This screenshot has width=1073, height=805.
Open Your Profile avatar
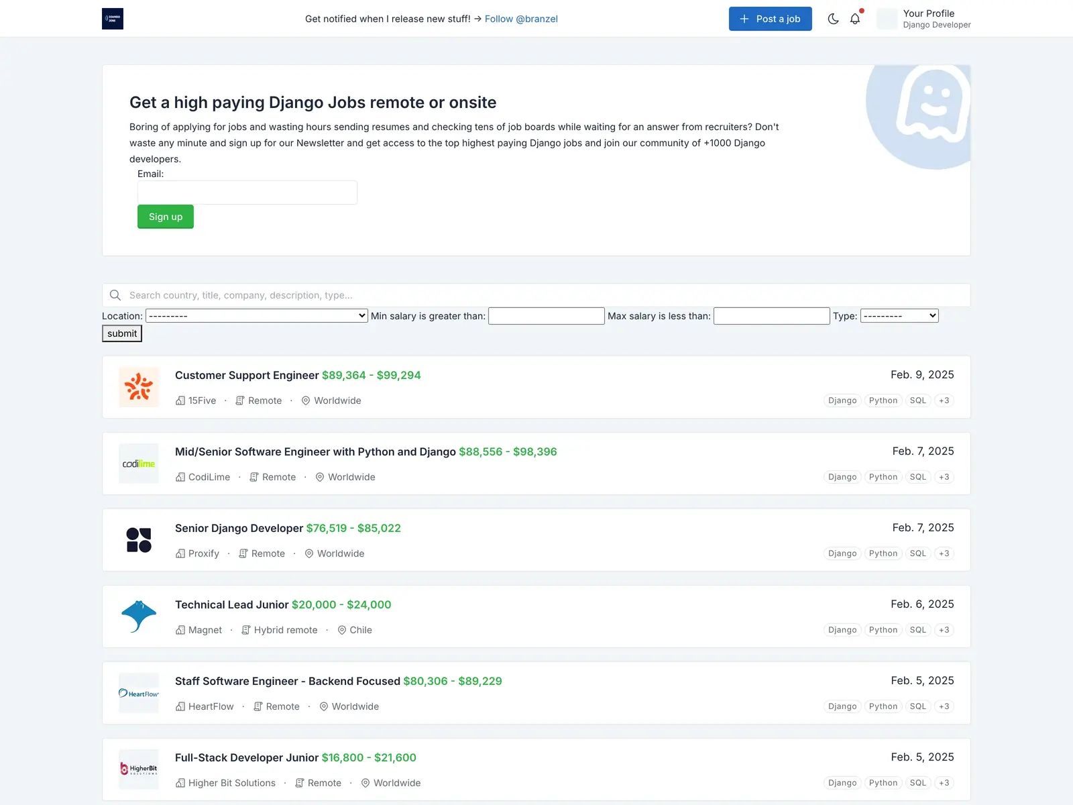pos(887,19)
